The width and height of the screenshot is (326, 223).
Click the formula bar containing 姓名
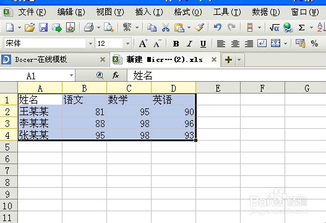point(226,75)
